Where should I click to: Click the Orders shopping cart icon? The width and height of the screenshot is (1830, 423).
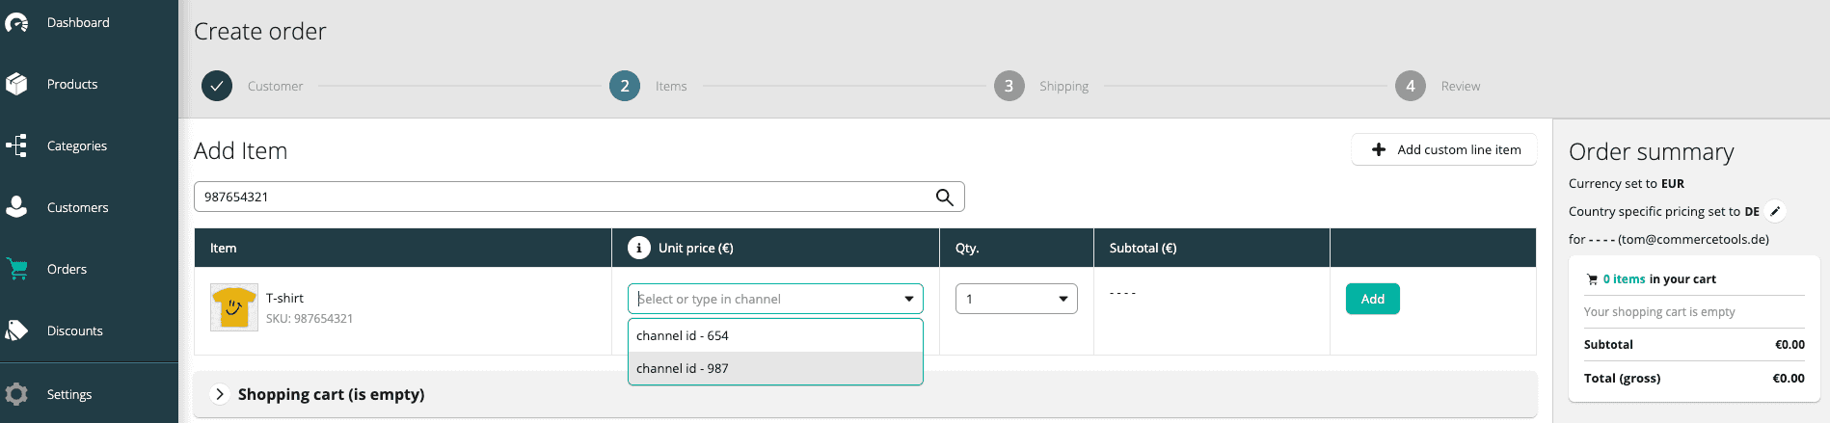click(x=16, y=269)
